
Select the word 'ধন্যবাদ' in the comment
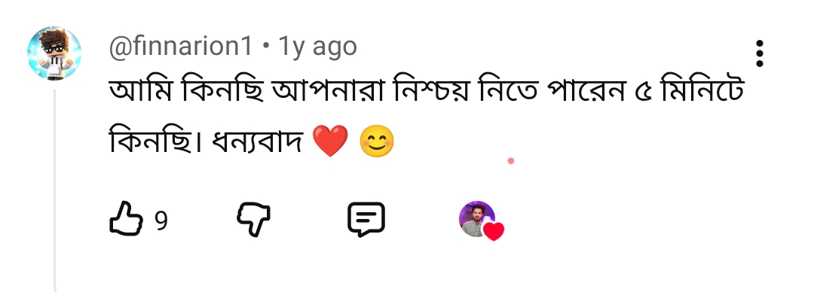coord(258,141)
